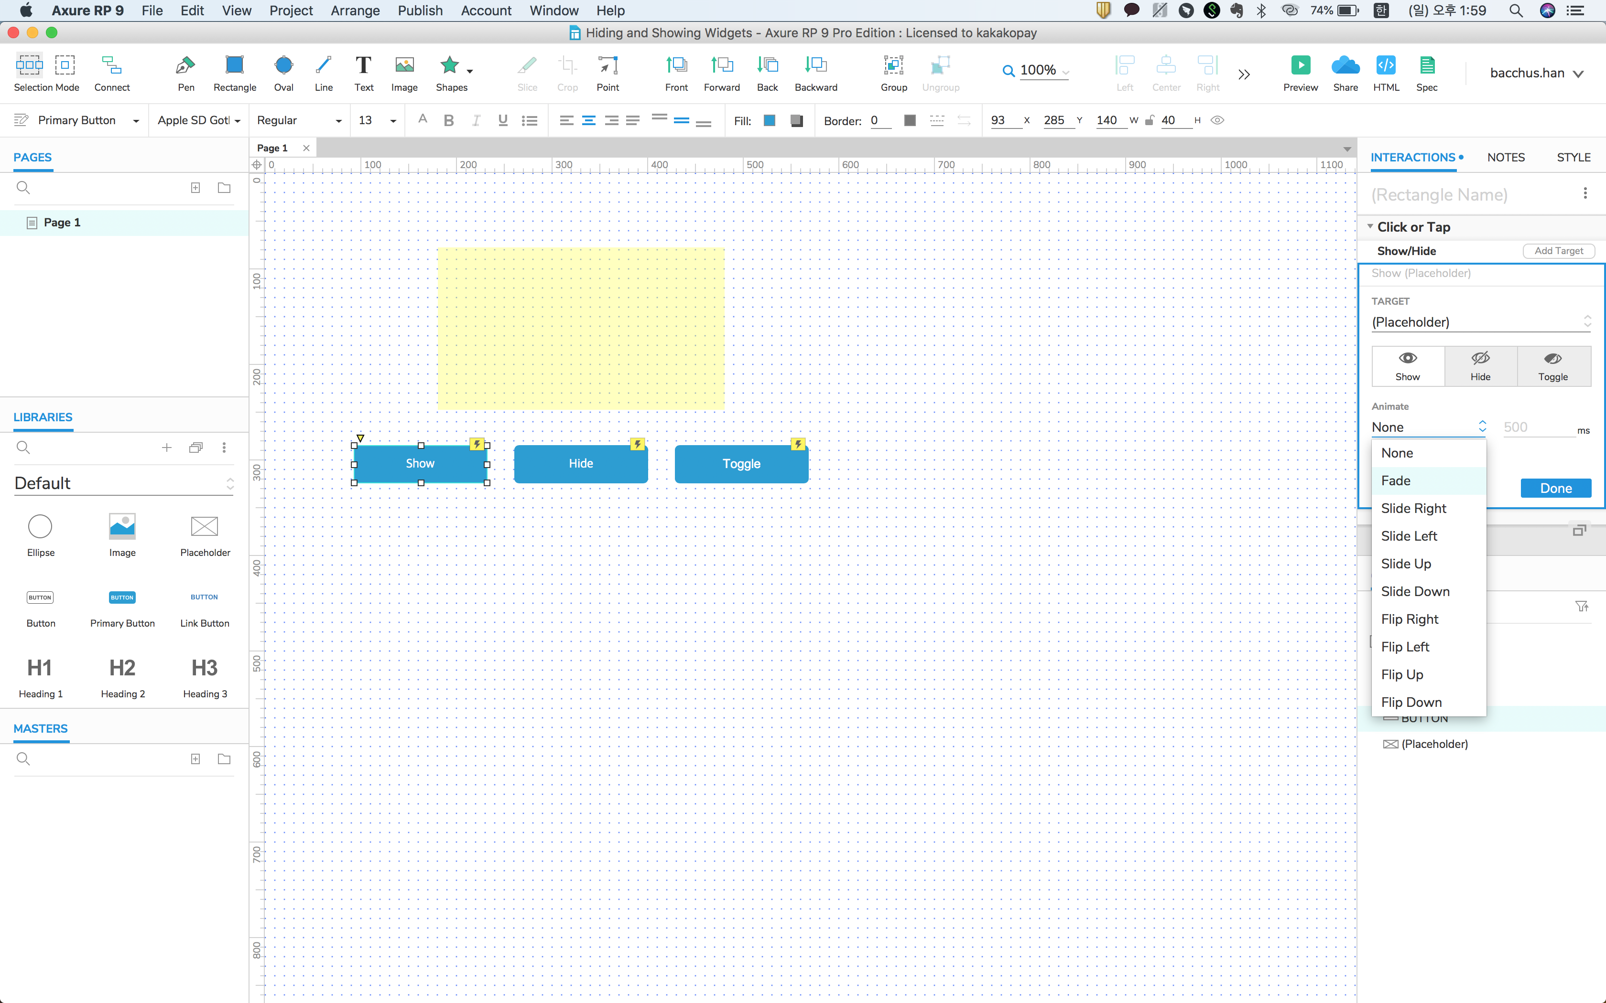Click the Group icon in toolbar

coord(893,66)
